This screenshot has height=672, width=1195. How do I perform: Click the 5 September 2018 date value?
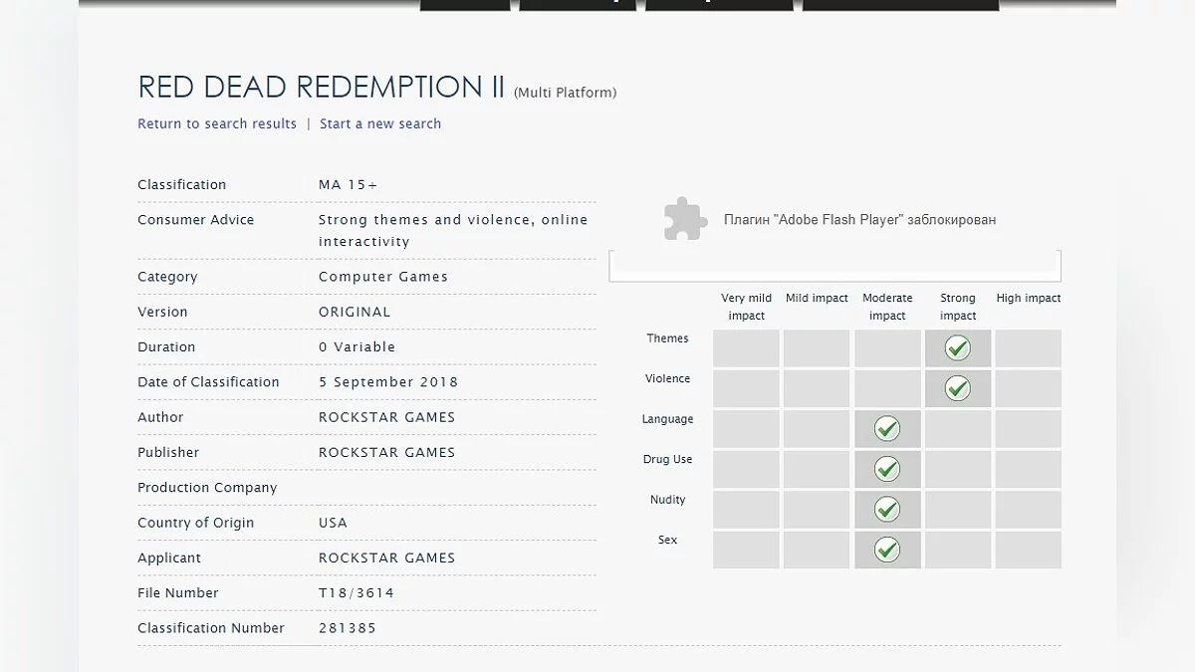pyautogui.click(x=388, y=382)
